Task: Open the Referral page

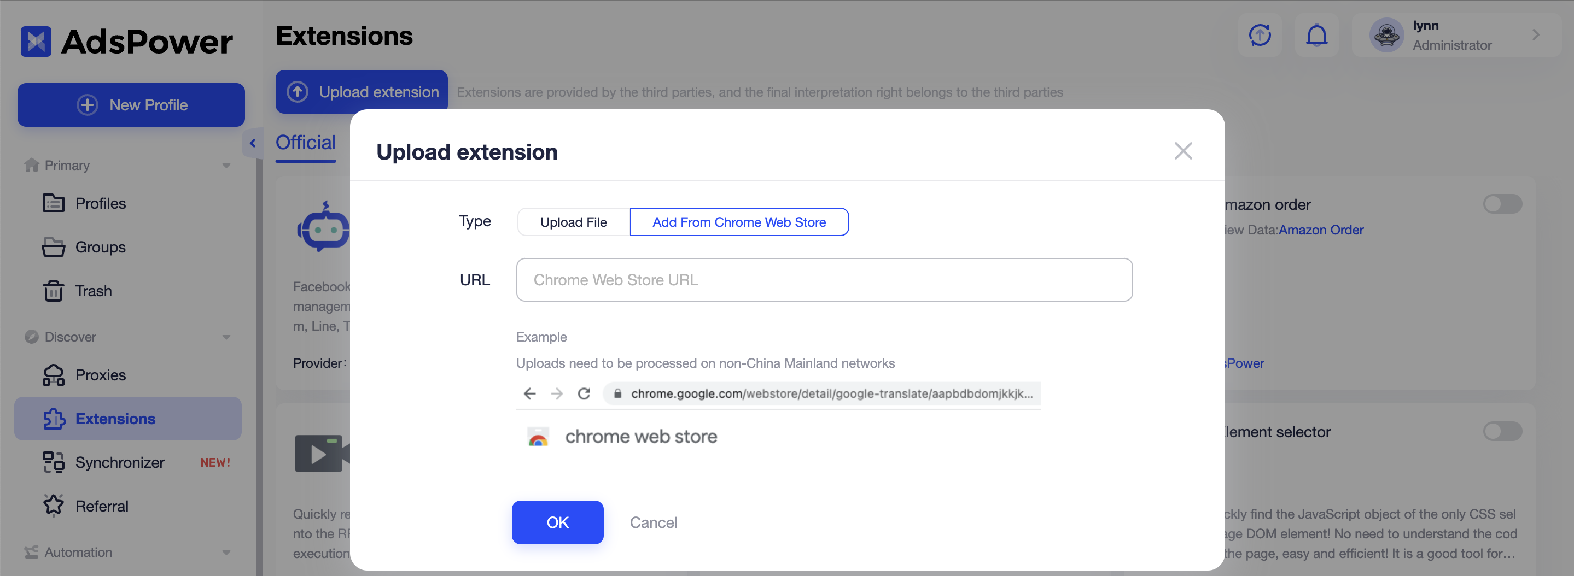Action: click(101, 507)
